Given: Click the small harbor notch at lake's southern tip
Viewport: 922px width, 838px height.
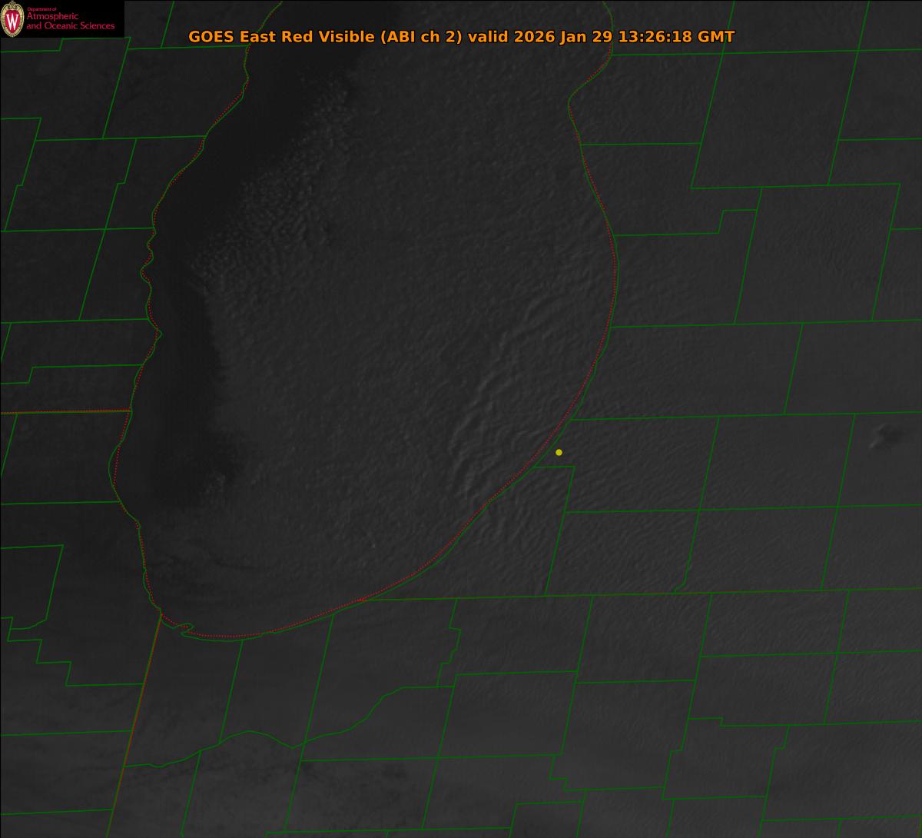Looking at the screenshot, I should point(183,629).
